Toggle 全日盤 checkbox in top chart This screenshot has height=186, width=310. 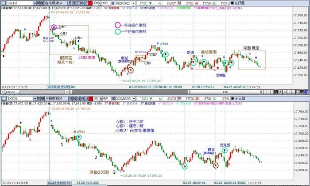[232, 3]
